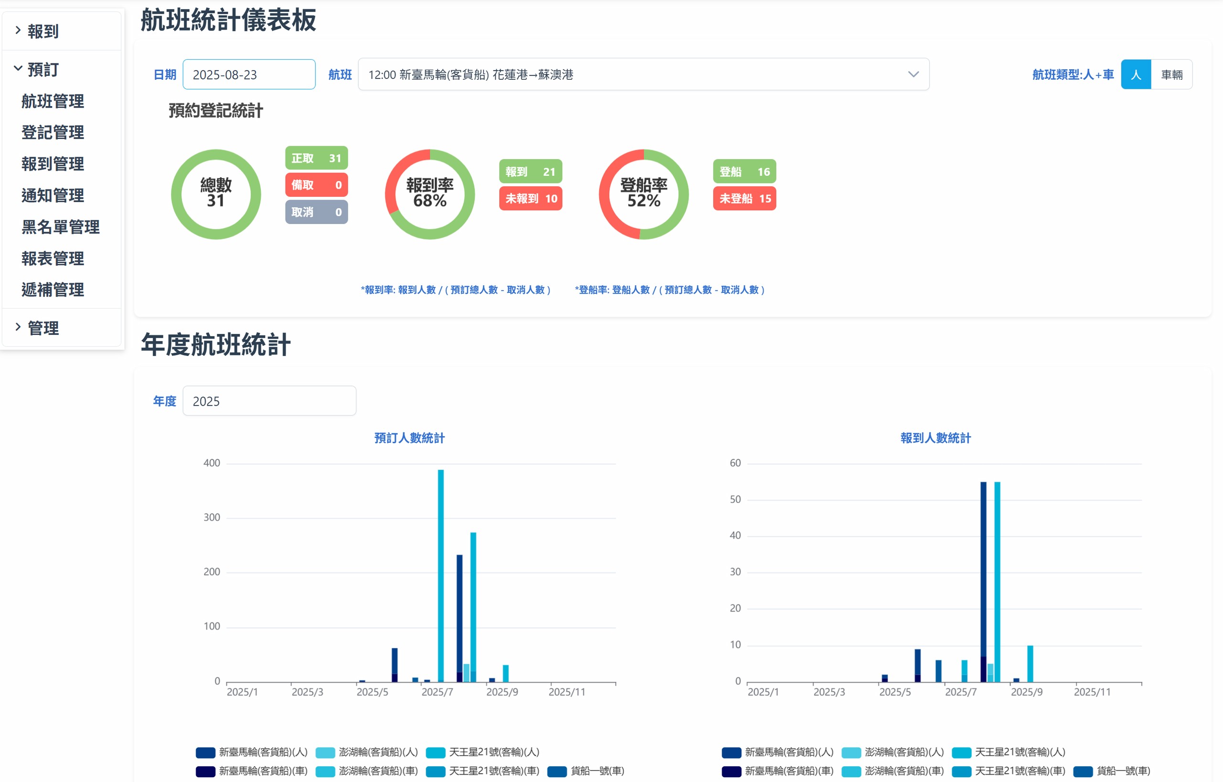Screen dimensions: 1223x782
Task: Select the 人 passenger toggle
Action: pos(1136,75)
